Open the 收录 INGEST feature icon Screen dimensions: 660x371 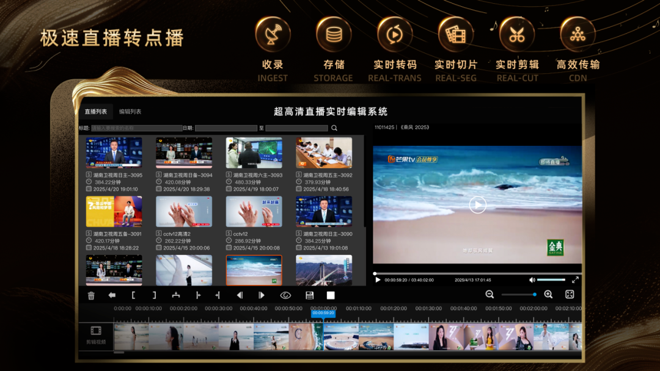coord(272,34)
